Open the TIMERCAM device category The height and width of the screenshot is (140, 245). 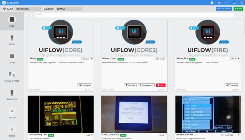(12, 93)
